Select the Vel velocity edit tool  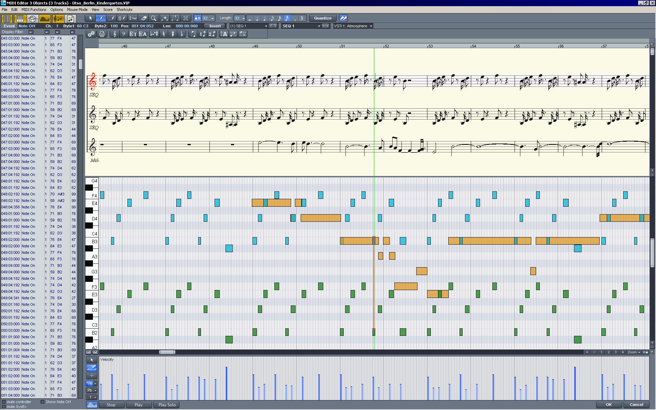coord(133,18)
